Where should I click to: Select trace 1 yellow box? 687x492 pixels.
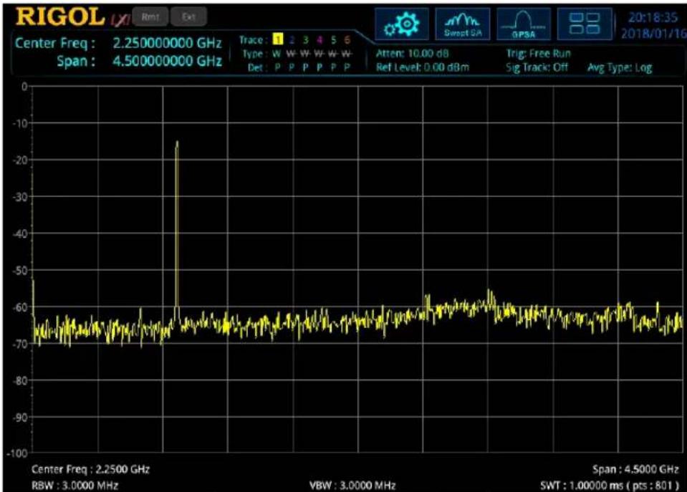(277, 39)
